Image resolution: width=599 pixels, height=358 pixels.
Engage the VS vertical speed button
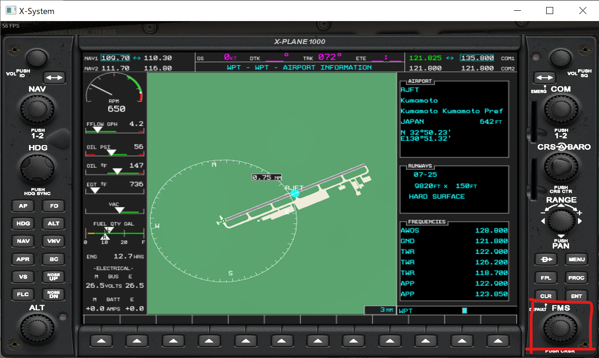23,277
